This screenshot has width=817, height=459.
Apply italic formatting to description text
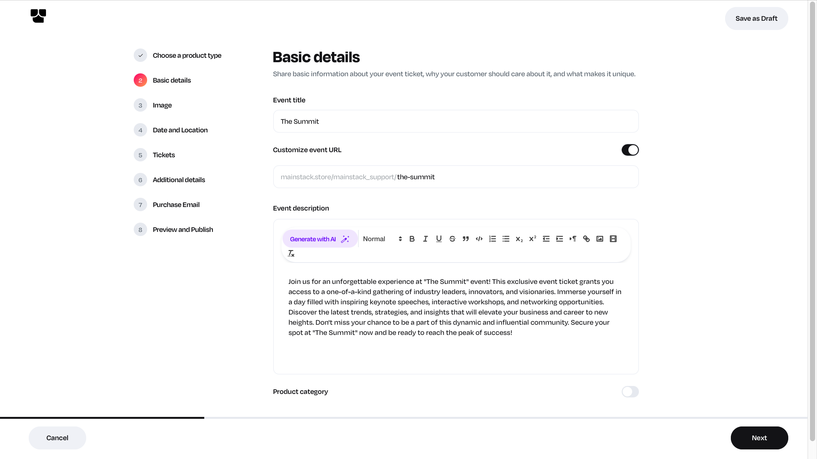pos(425,239)
